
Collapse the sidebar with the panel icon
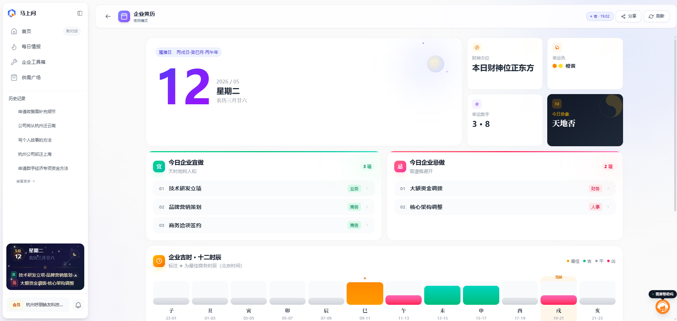pyautogui.click(x=80, y=13)
